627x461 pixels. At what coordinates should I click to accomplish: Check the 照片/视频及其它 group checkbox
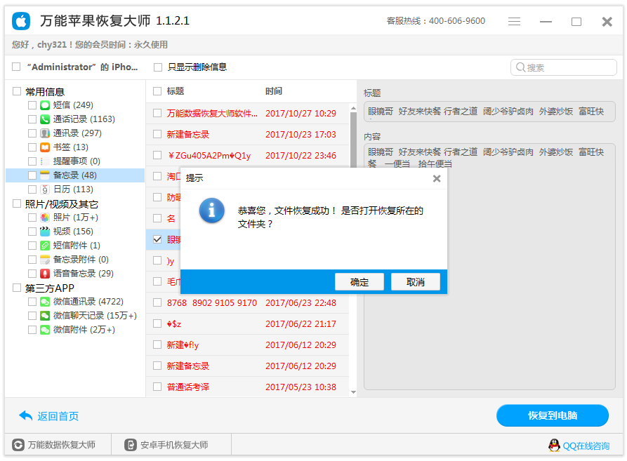click(17, 203)
